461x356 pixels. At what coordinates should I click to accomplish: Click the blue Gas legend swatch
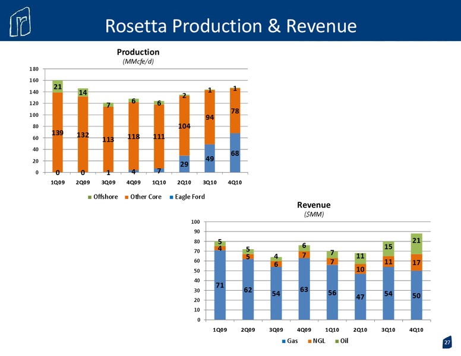click(284, 341)
